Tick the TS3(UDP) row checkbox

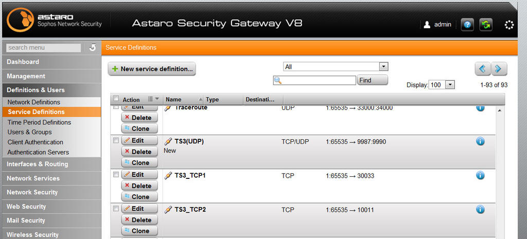(x=116, y=140)
